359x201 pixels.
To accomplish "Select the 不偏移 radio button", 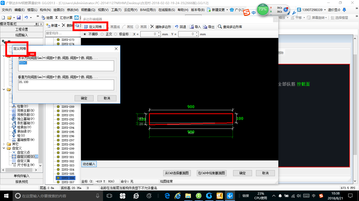I will coord(85,34).
